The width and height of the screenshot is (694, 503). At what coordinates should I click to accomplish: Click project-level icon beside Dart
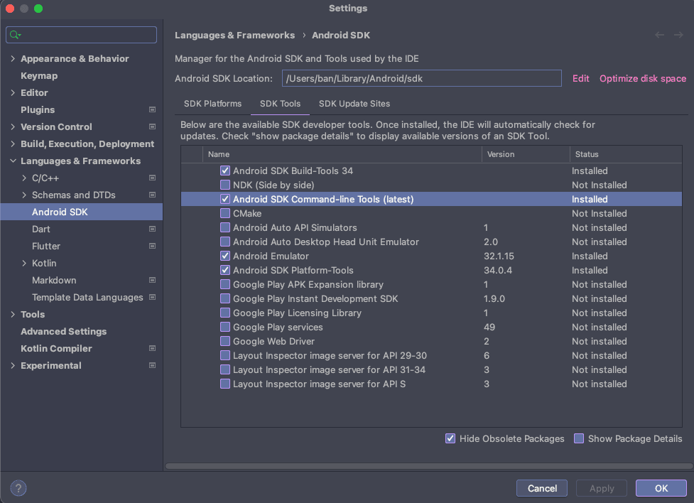[x=152, y=229]
